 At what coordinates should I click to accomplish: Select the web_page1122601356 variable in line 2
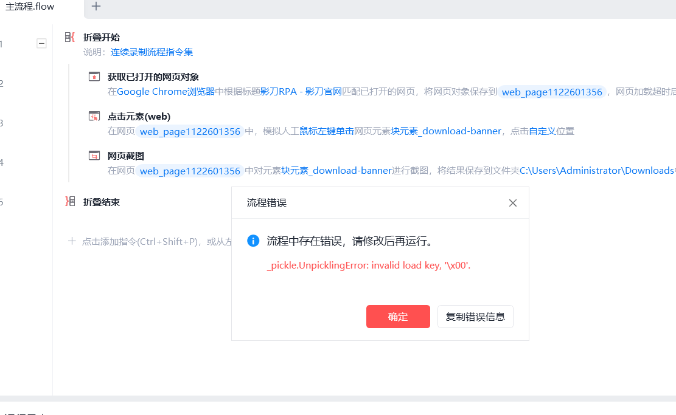click(x=552, y=92)
